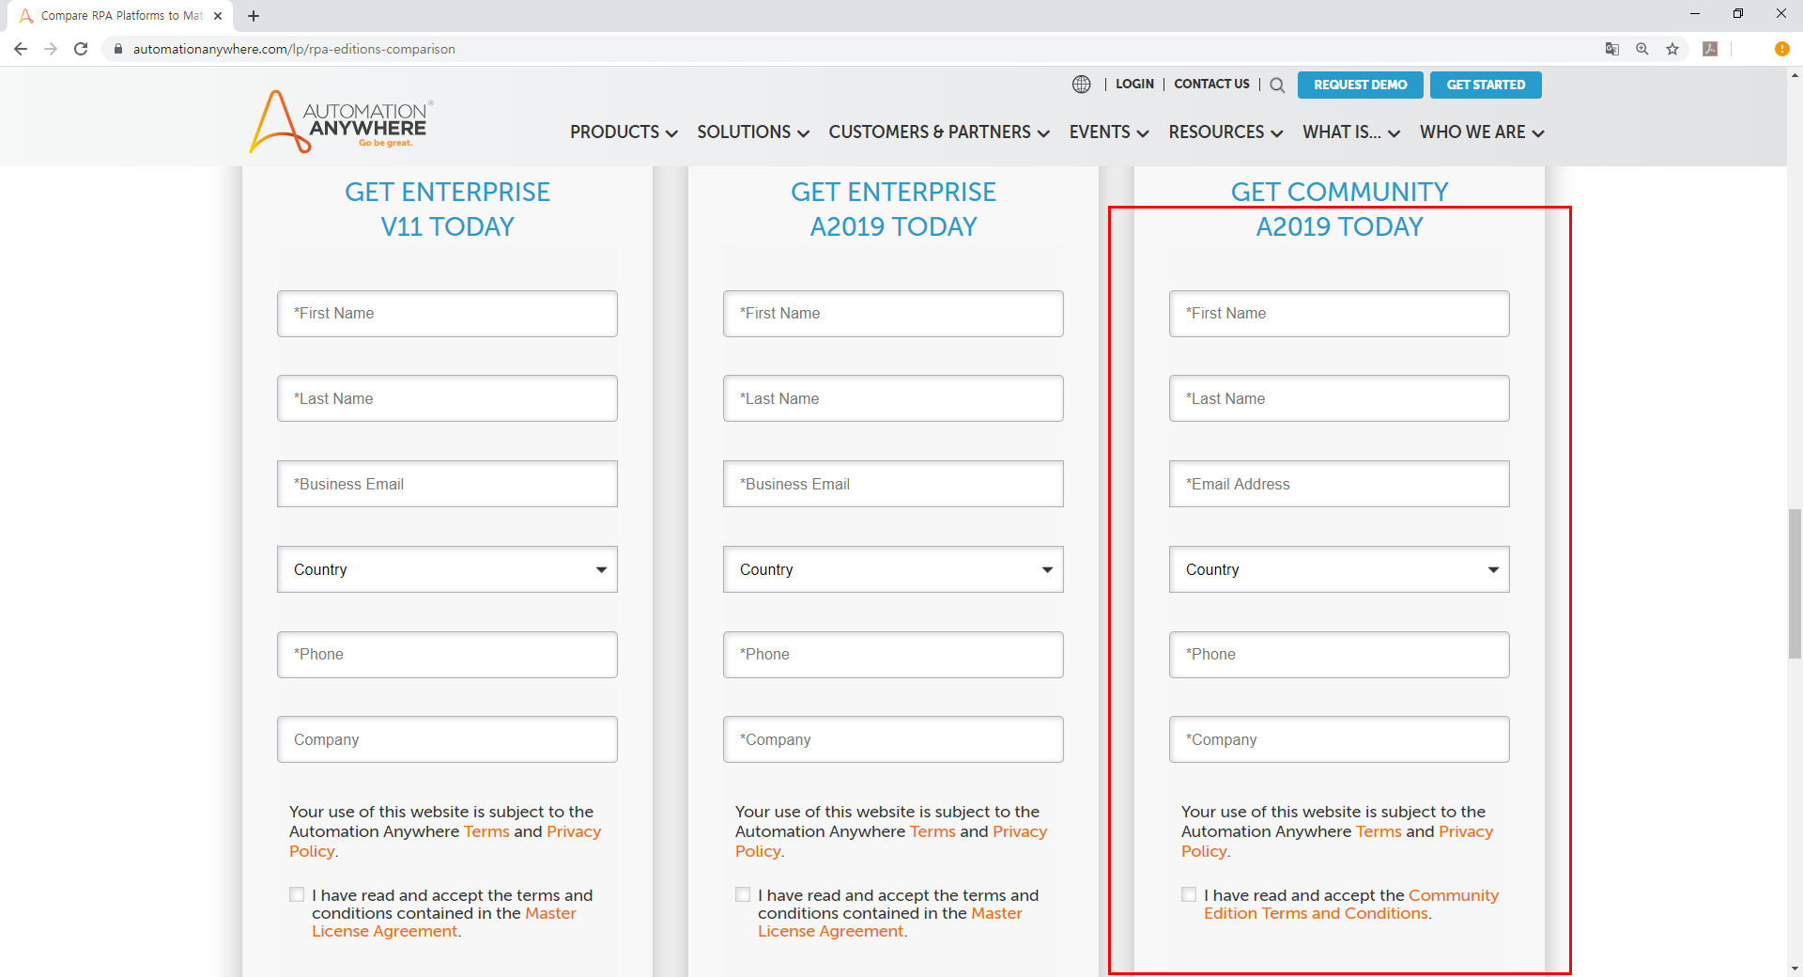1803x977 pixels.
Task: Focus Phone field in Community A2019 form
Action: coord(1339,655)
